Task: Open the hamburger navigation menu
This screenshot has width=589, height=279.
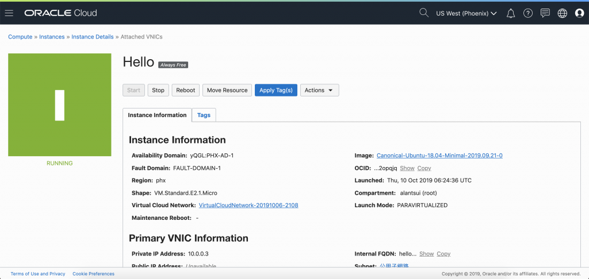Action: (9, 13)
